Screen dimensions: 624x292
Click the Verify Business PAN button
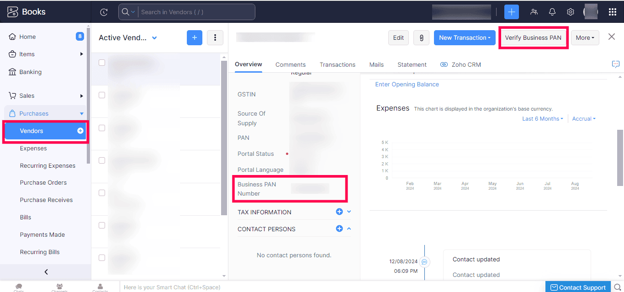click(x=533, y=38)
